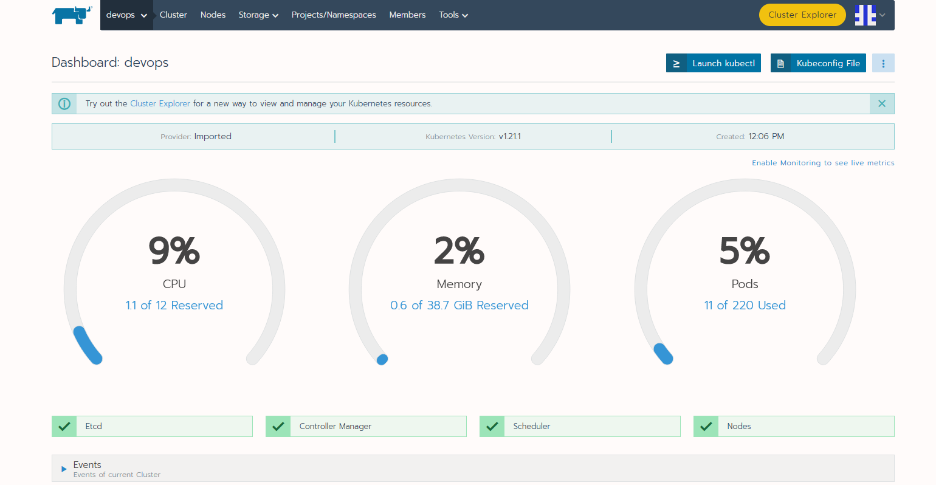Dismiss the Cluster Explorer banner
936x485 pixels.
click(882, 103)
